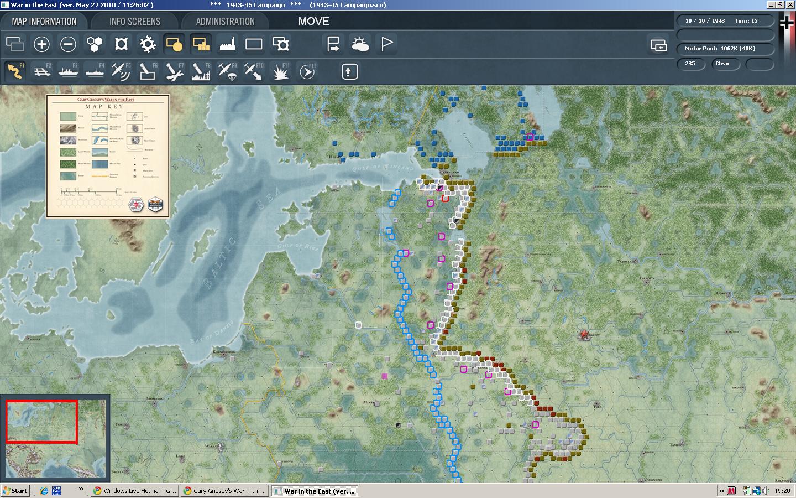
Task: Click the minimap overview in bottom corner
Action: coord(56,438)
